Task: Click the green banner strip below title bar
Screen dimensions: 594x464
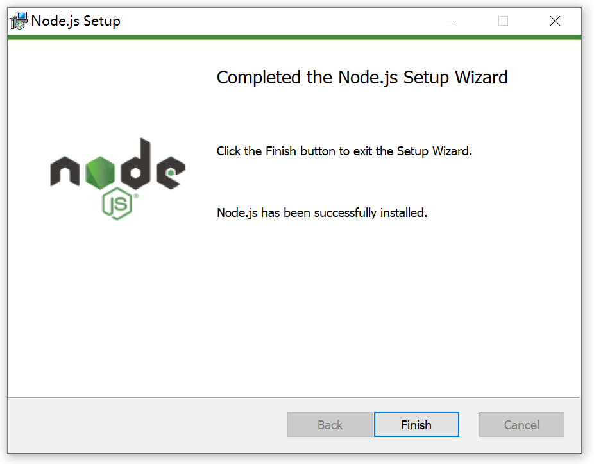Action: tap(294, 37)
